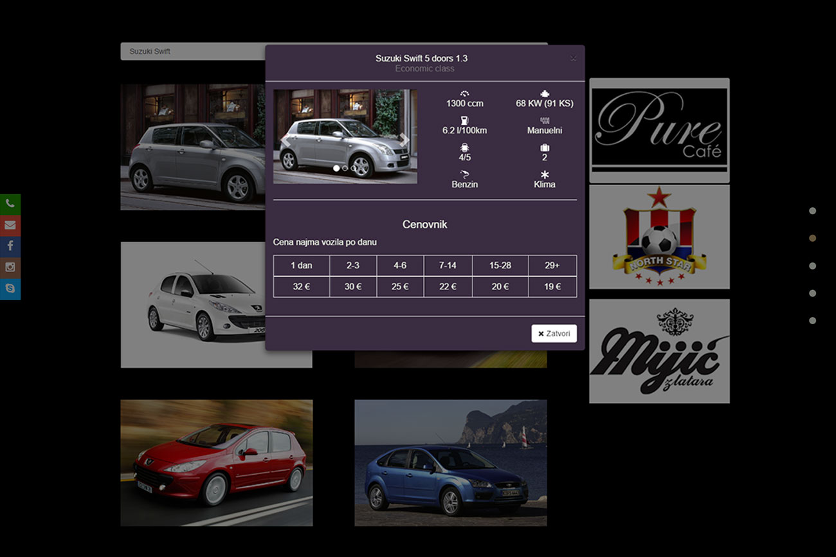The width and height of the screenshot is (836, 557).
Task: Open the red Peugeot 307 thumbnail
Action: pyautogui.click(x=217, y=463)
